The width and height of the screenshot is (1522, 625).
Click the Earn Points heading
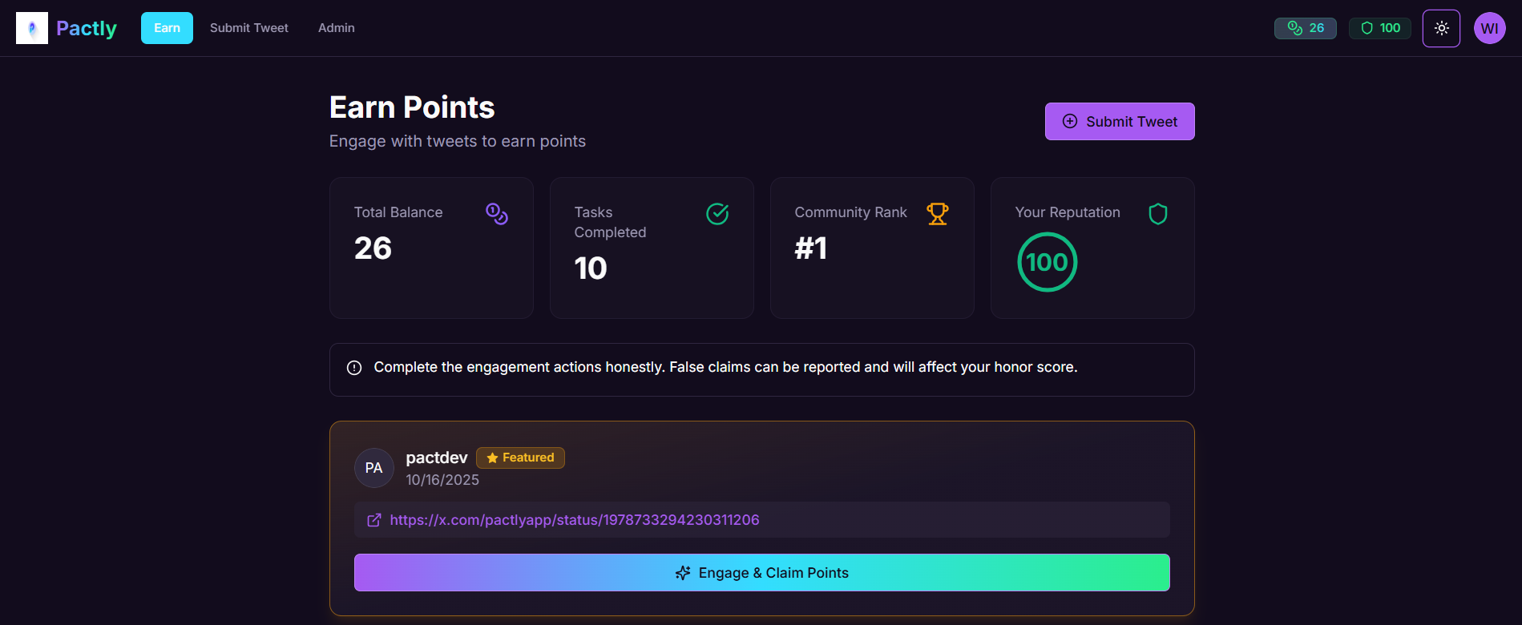(412, 107)
